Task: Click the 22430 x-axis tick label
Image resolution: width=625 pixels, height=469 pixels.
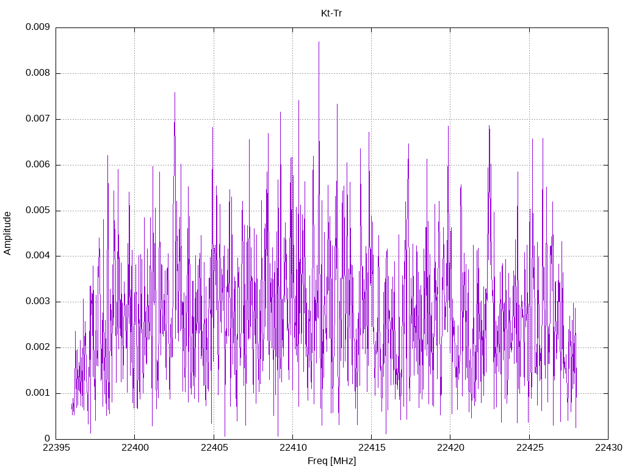Action: coord(609,448)
